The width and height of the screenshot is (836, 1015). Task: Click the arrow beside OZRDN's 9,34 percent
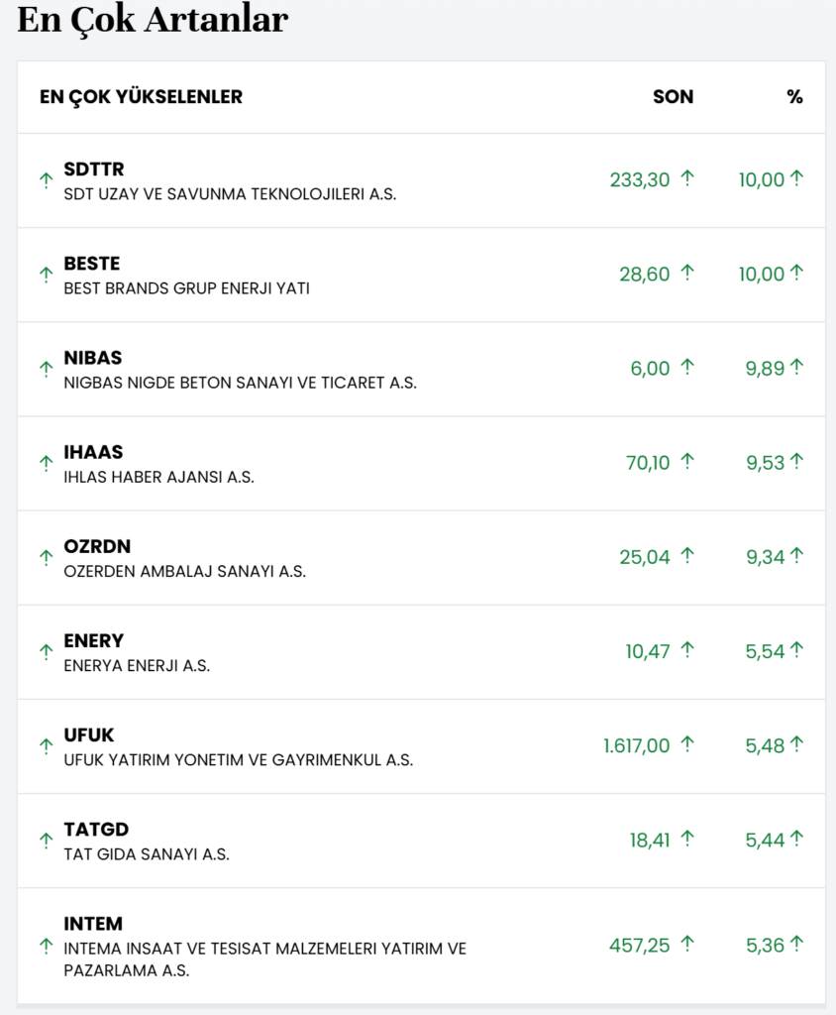pyautogui.click(x=796, y=556)
